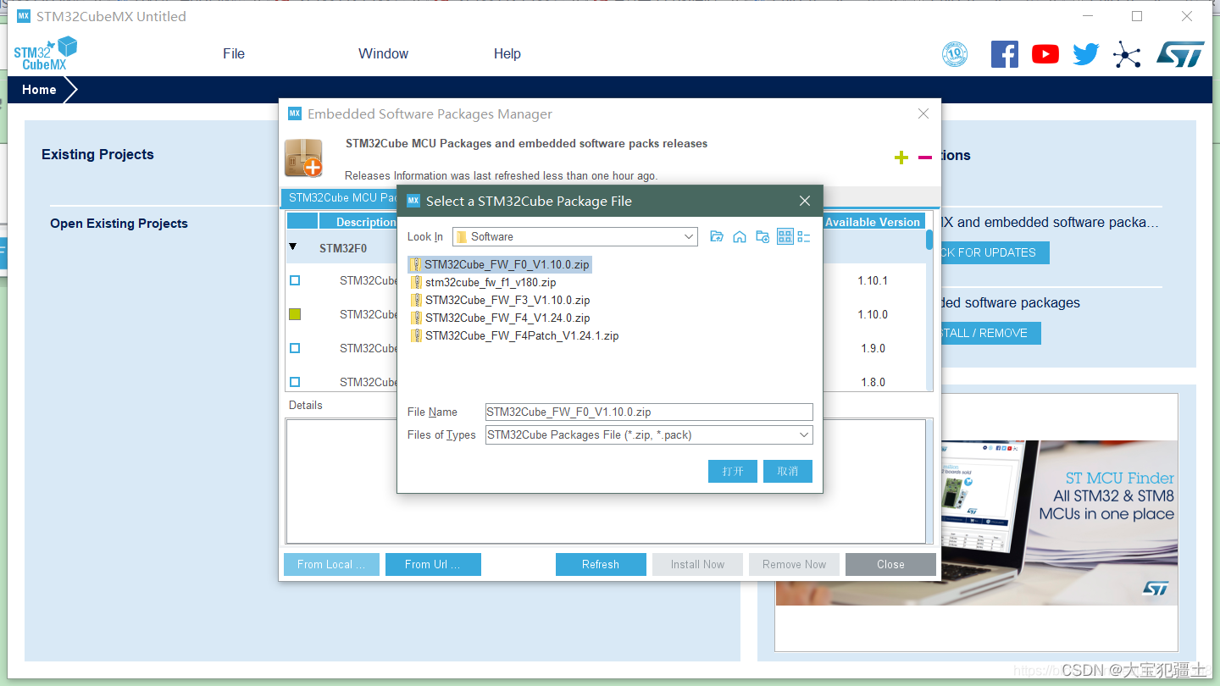Image resolution: width=1220 pixels, height=686 pixels.
Task: Go up one folder level icon
Action: point(717,237)
